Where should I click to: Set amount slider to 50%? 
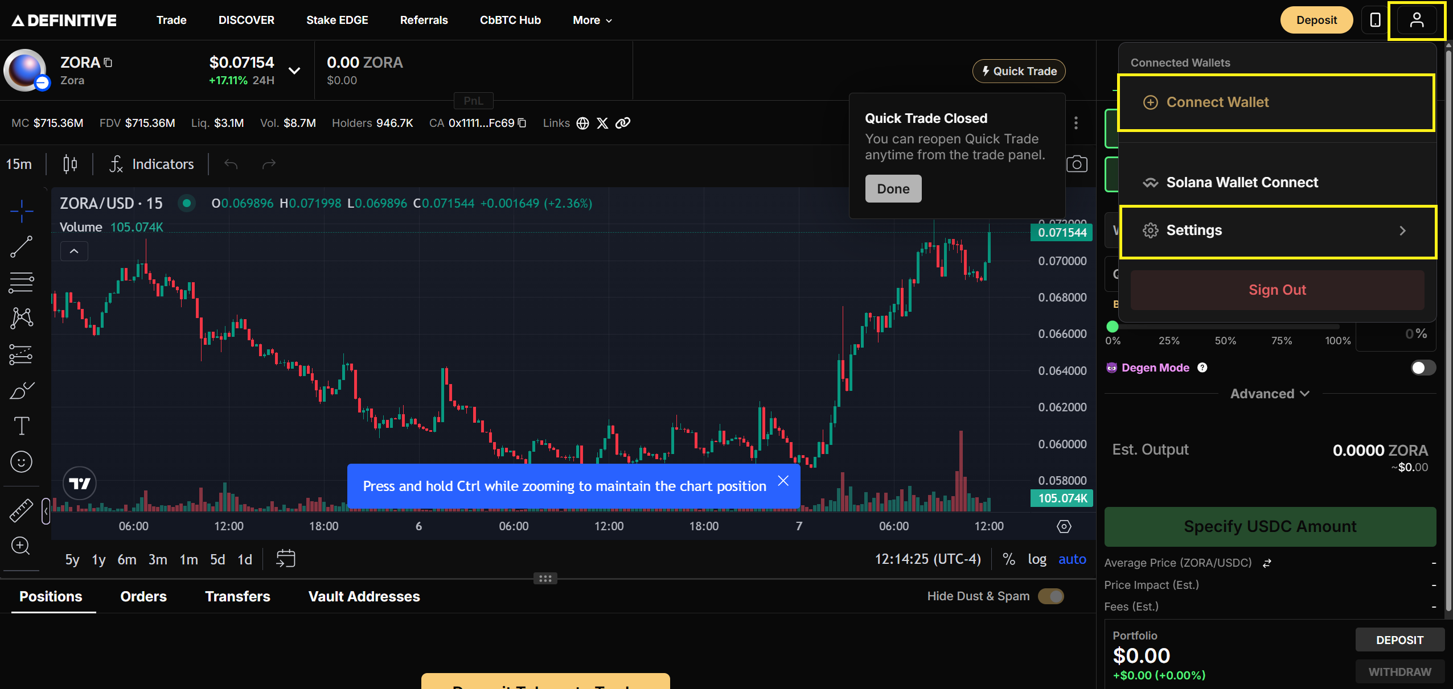1225,327
